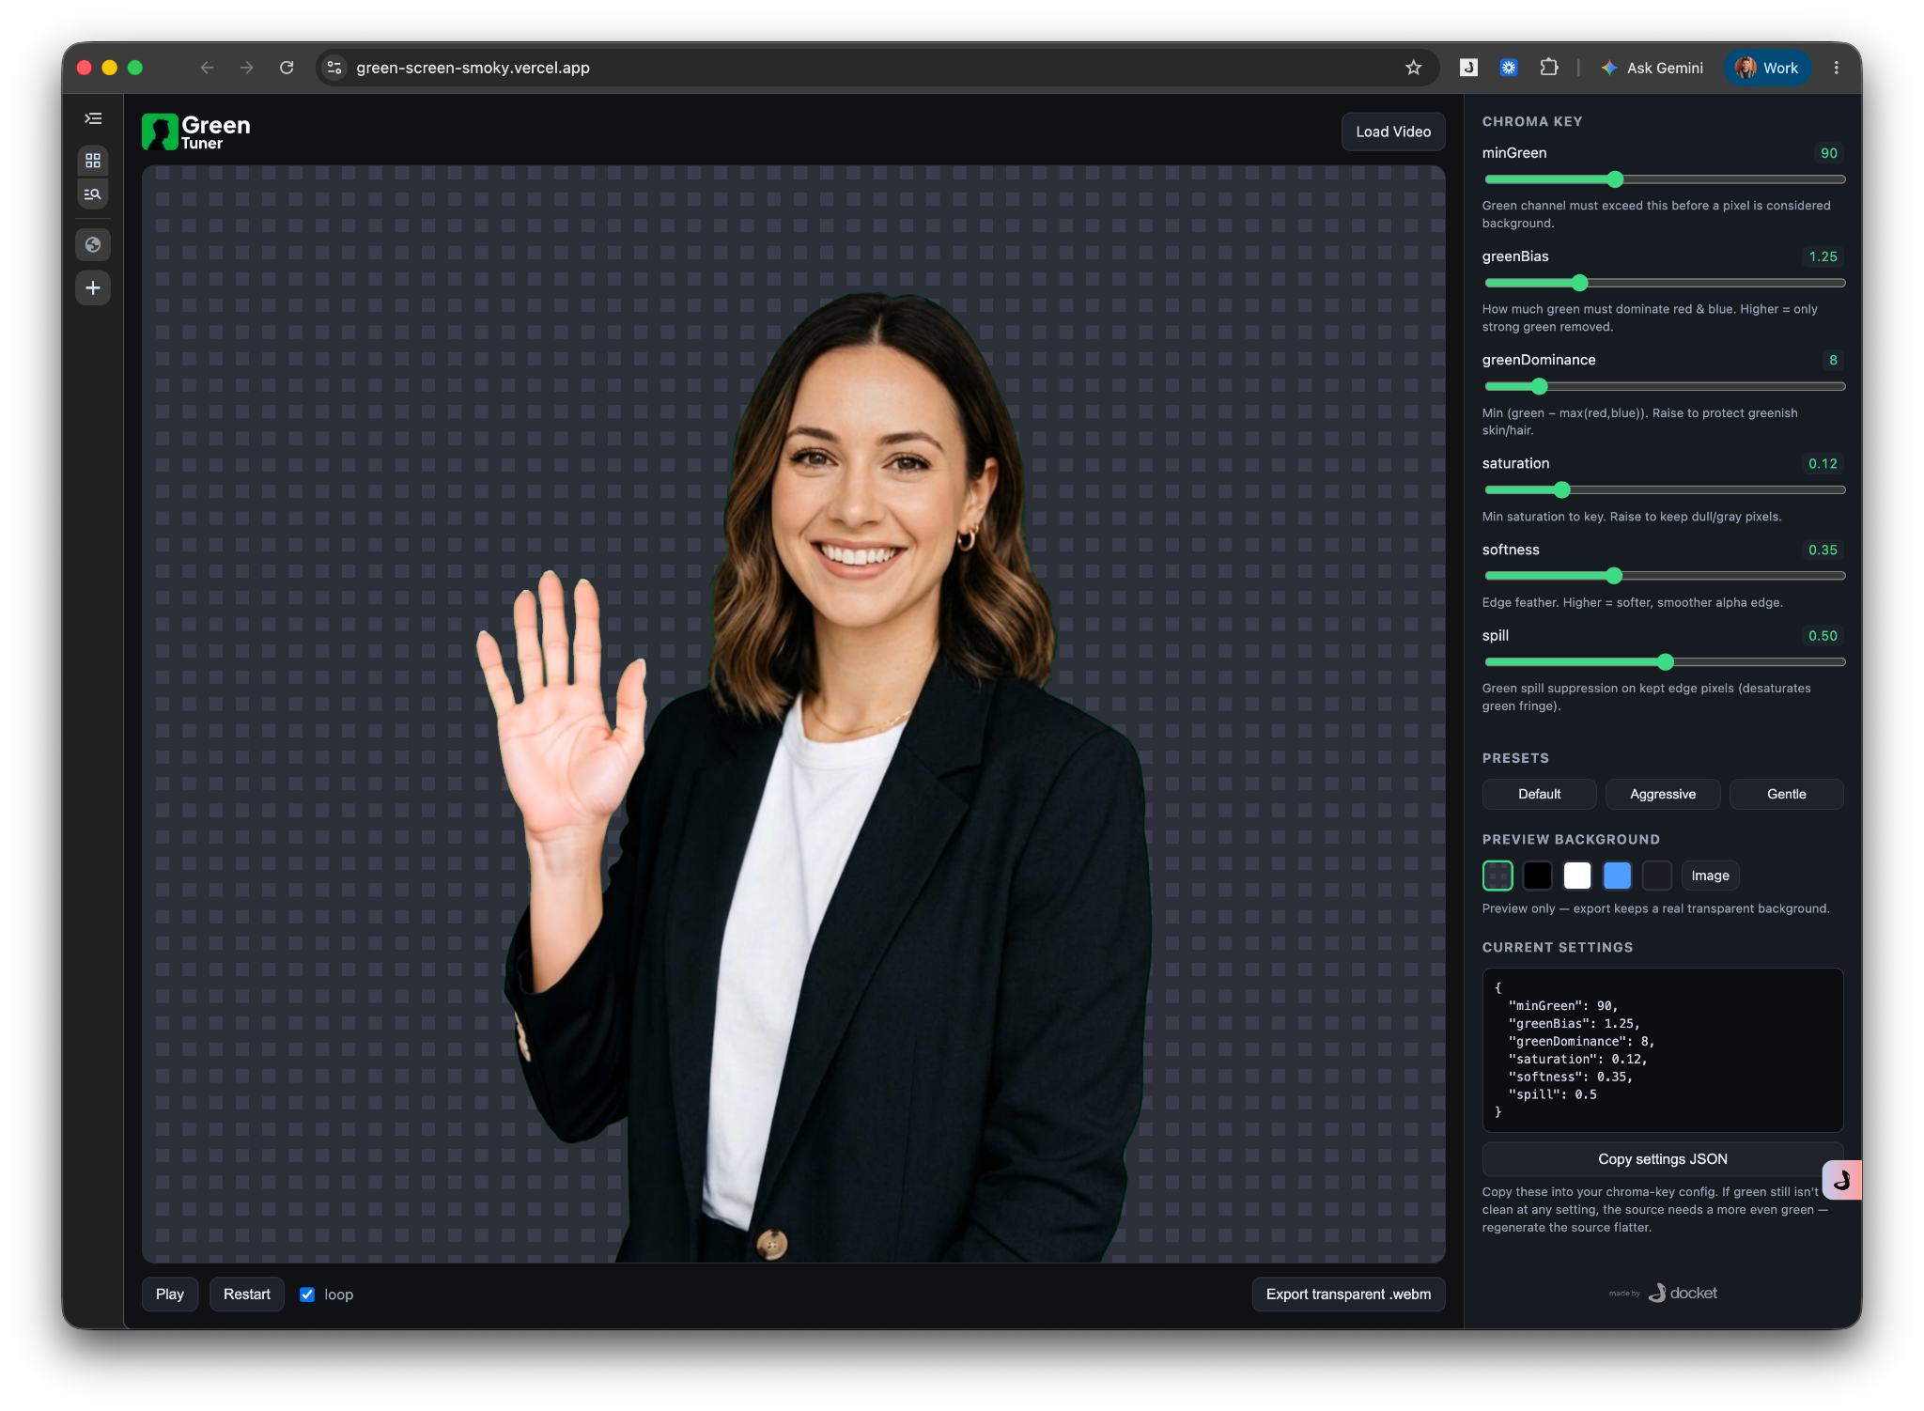Open the globe icon in sidebar
The image size is (1924, 1411).
point(93,245)
